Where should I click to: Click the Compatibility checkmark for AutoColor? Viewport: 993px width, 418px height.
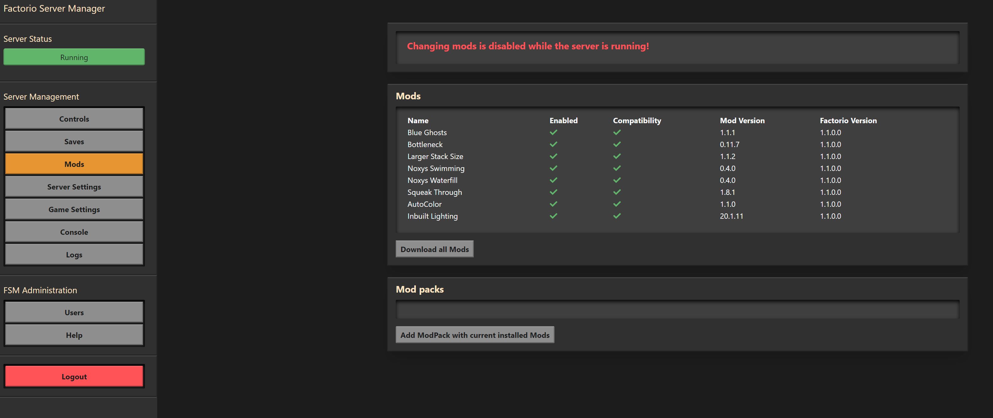(617, 204)
